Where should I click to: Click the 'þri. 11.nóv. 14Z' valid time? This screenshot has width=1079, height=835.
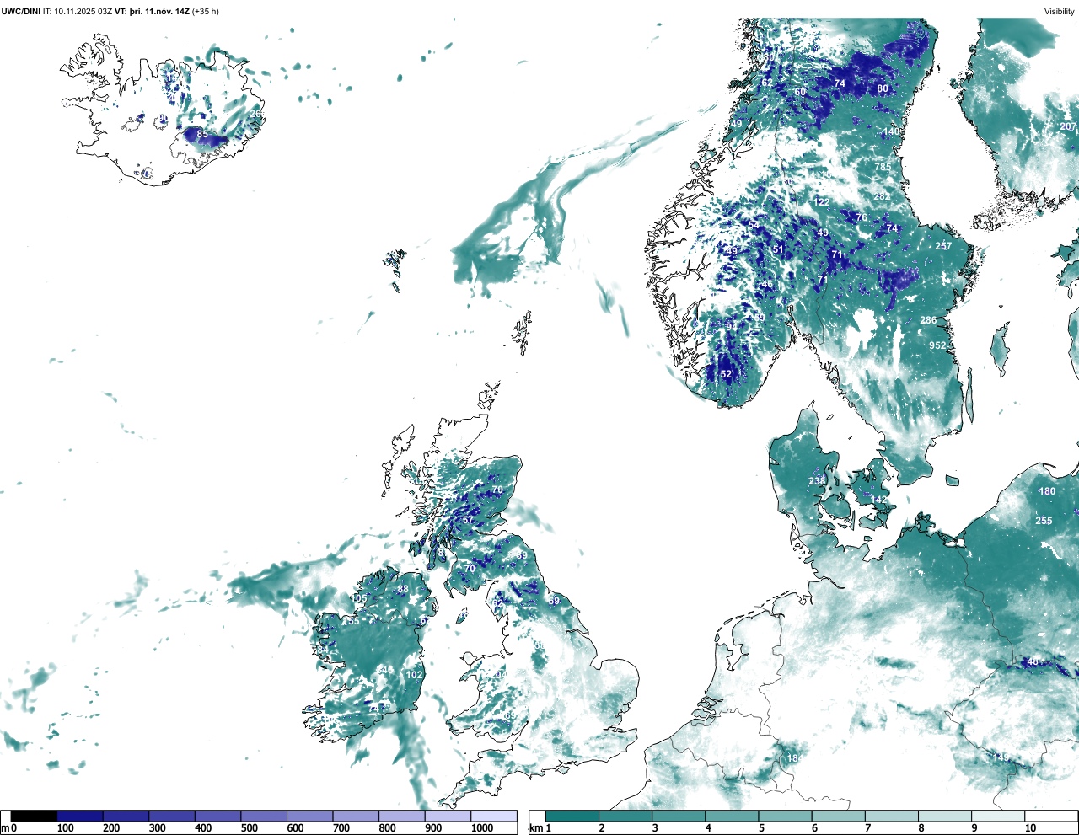click(159, 12)
